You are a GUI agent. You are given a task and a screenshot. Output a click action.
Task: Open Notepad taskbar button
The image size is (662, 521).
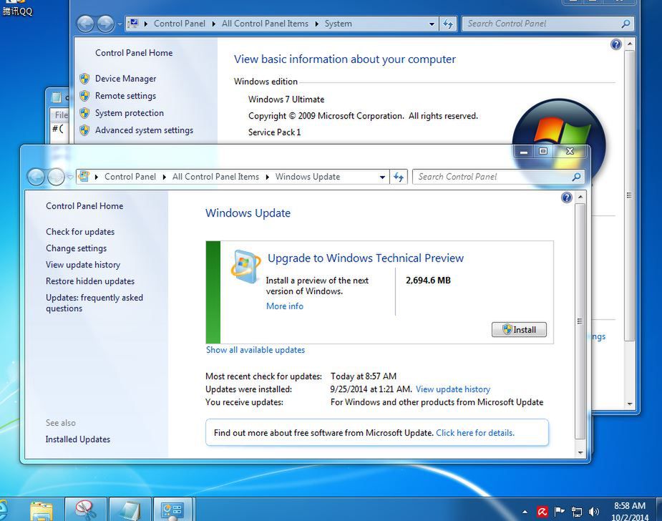(130, 510)
